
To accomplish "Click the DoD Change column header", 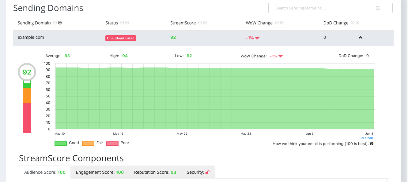I will pyautogui.click(x=336, y=23).
